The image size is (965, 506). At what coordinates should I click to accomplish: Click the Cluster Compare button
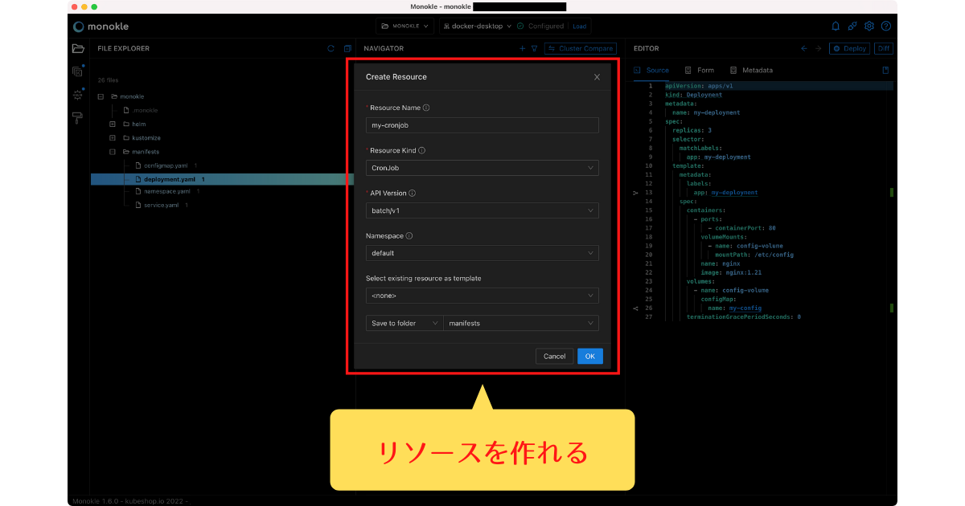pyautogui.click(x=581, y=48)
